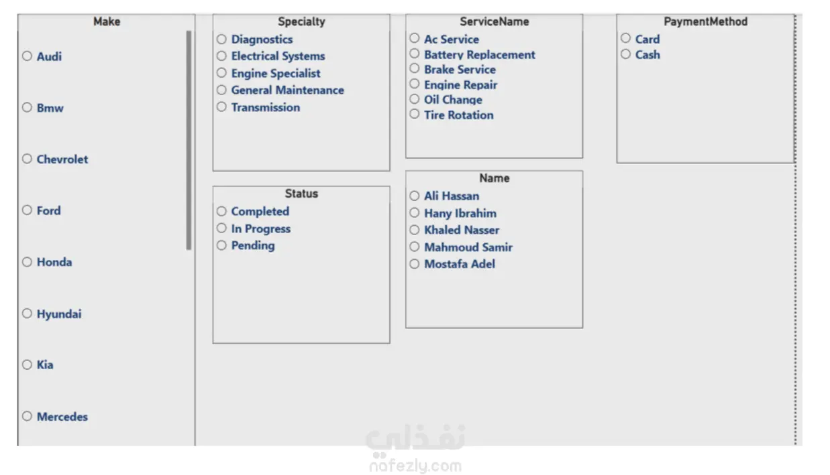This screenshot has height=475, width=830.
Task: Select Diagnostics specialty
Action: click(x=221, y=40)
